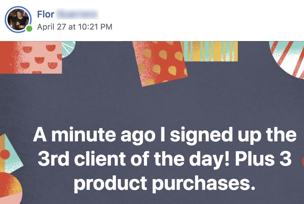Click the words '3rd client of the day!'
The height and width of the screenshot is (204, 304).
134,159
